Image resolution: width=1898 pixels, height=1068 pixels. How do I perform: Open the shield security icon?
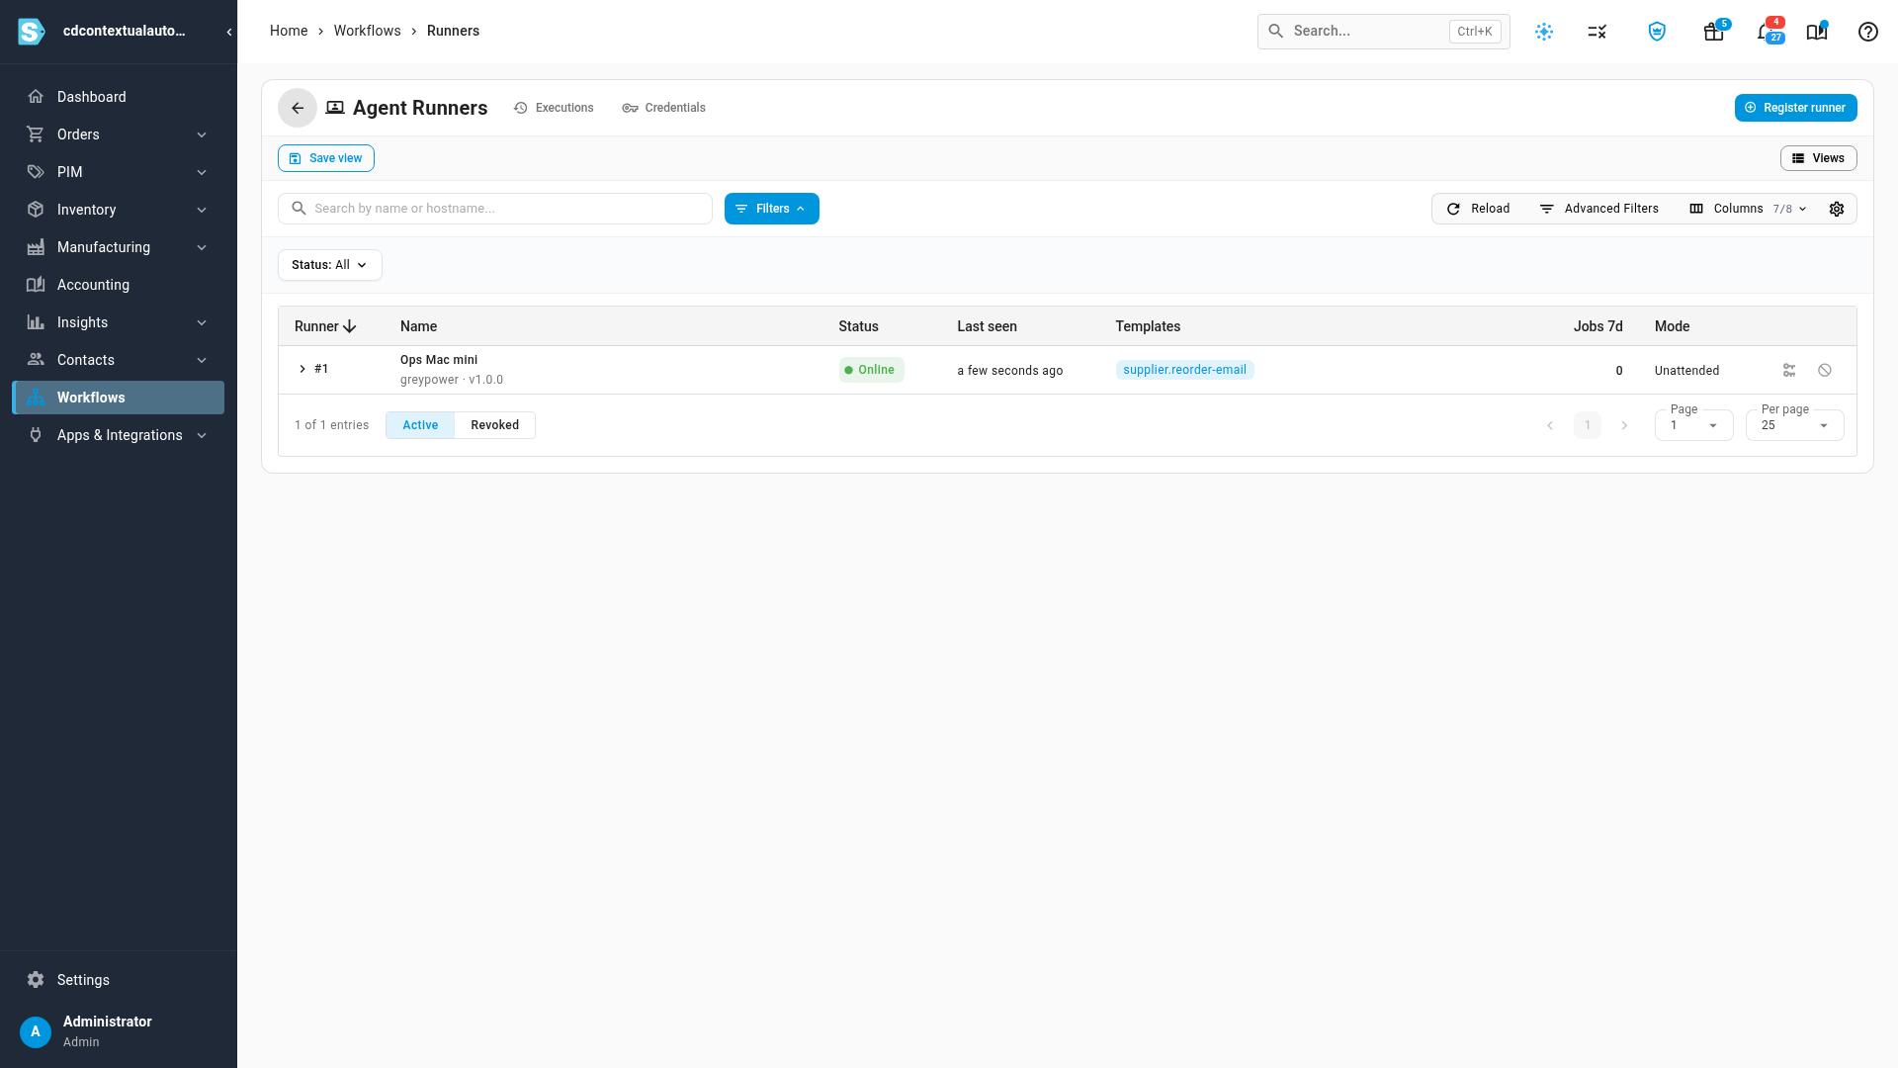coord(1658,32)
